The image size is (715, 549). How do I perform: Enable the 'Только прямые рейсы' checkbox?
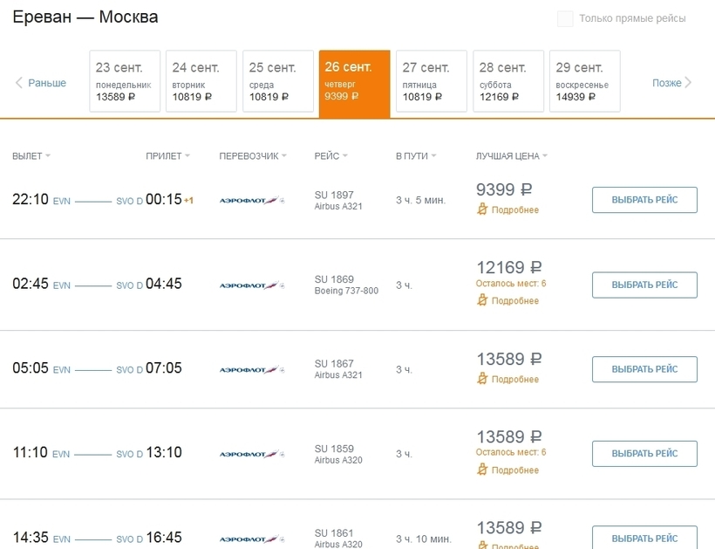tap(565, 19)
